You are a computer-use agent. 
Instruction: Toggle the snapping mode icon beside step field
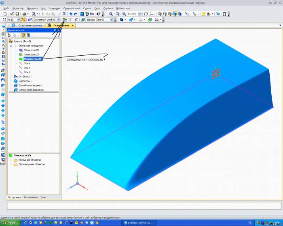pyautogui.click(x=23, y=19)
